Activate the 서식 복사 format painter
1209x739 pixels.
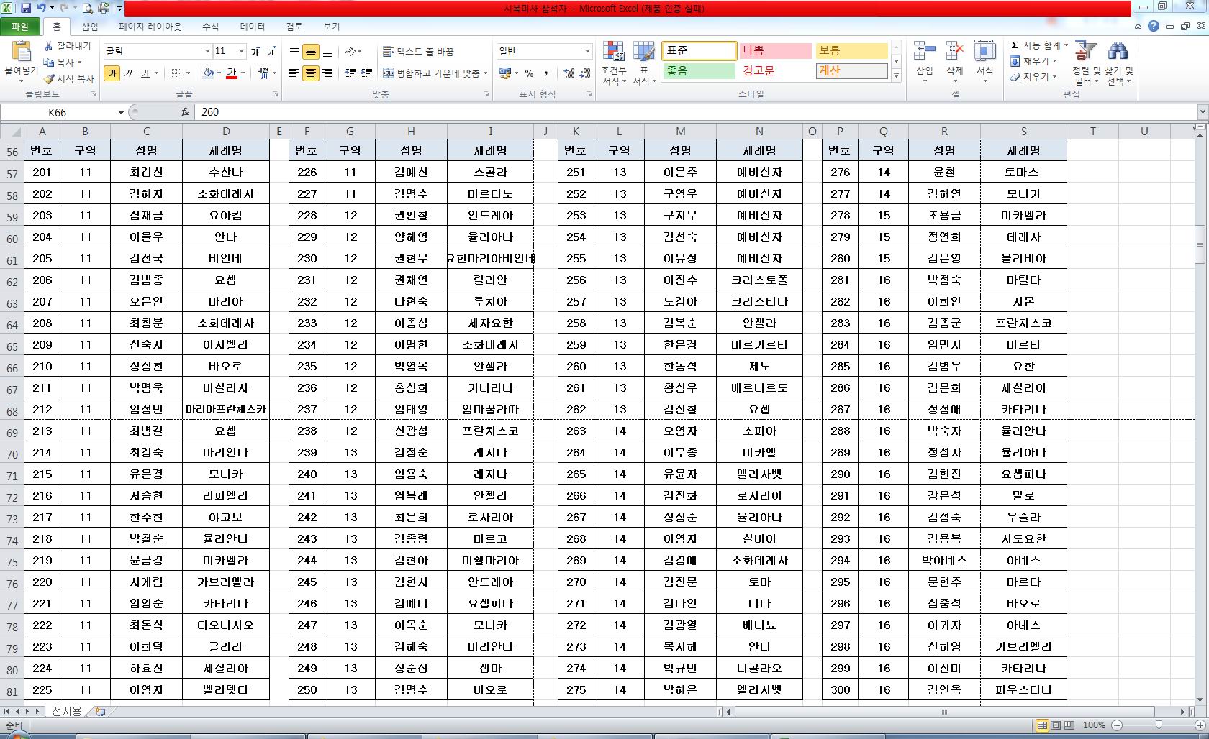pos(69,78)
